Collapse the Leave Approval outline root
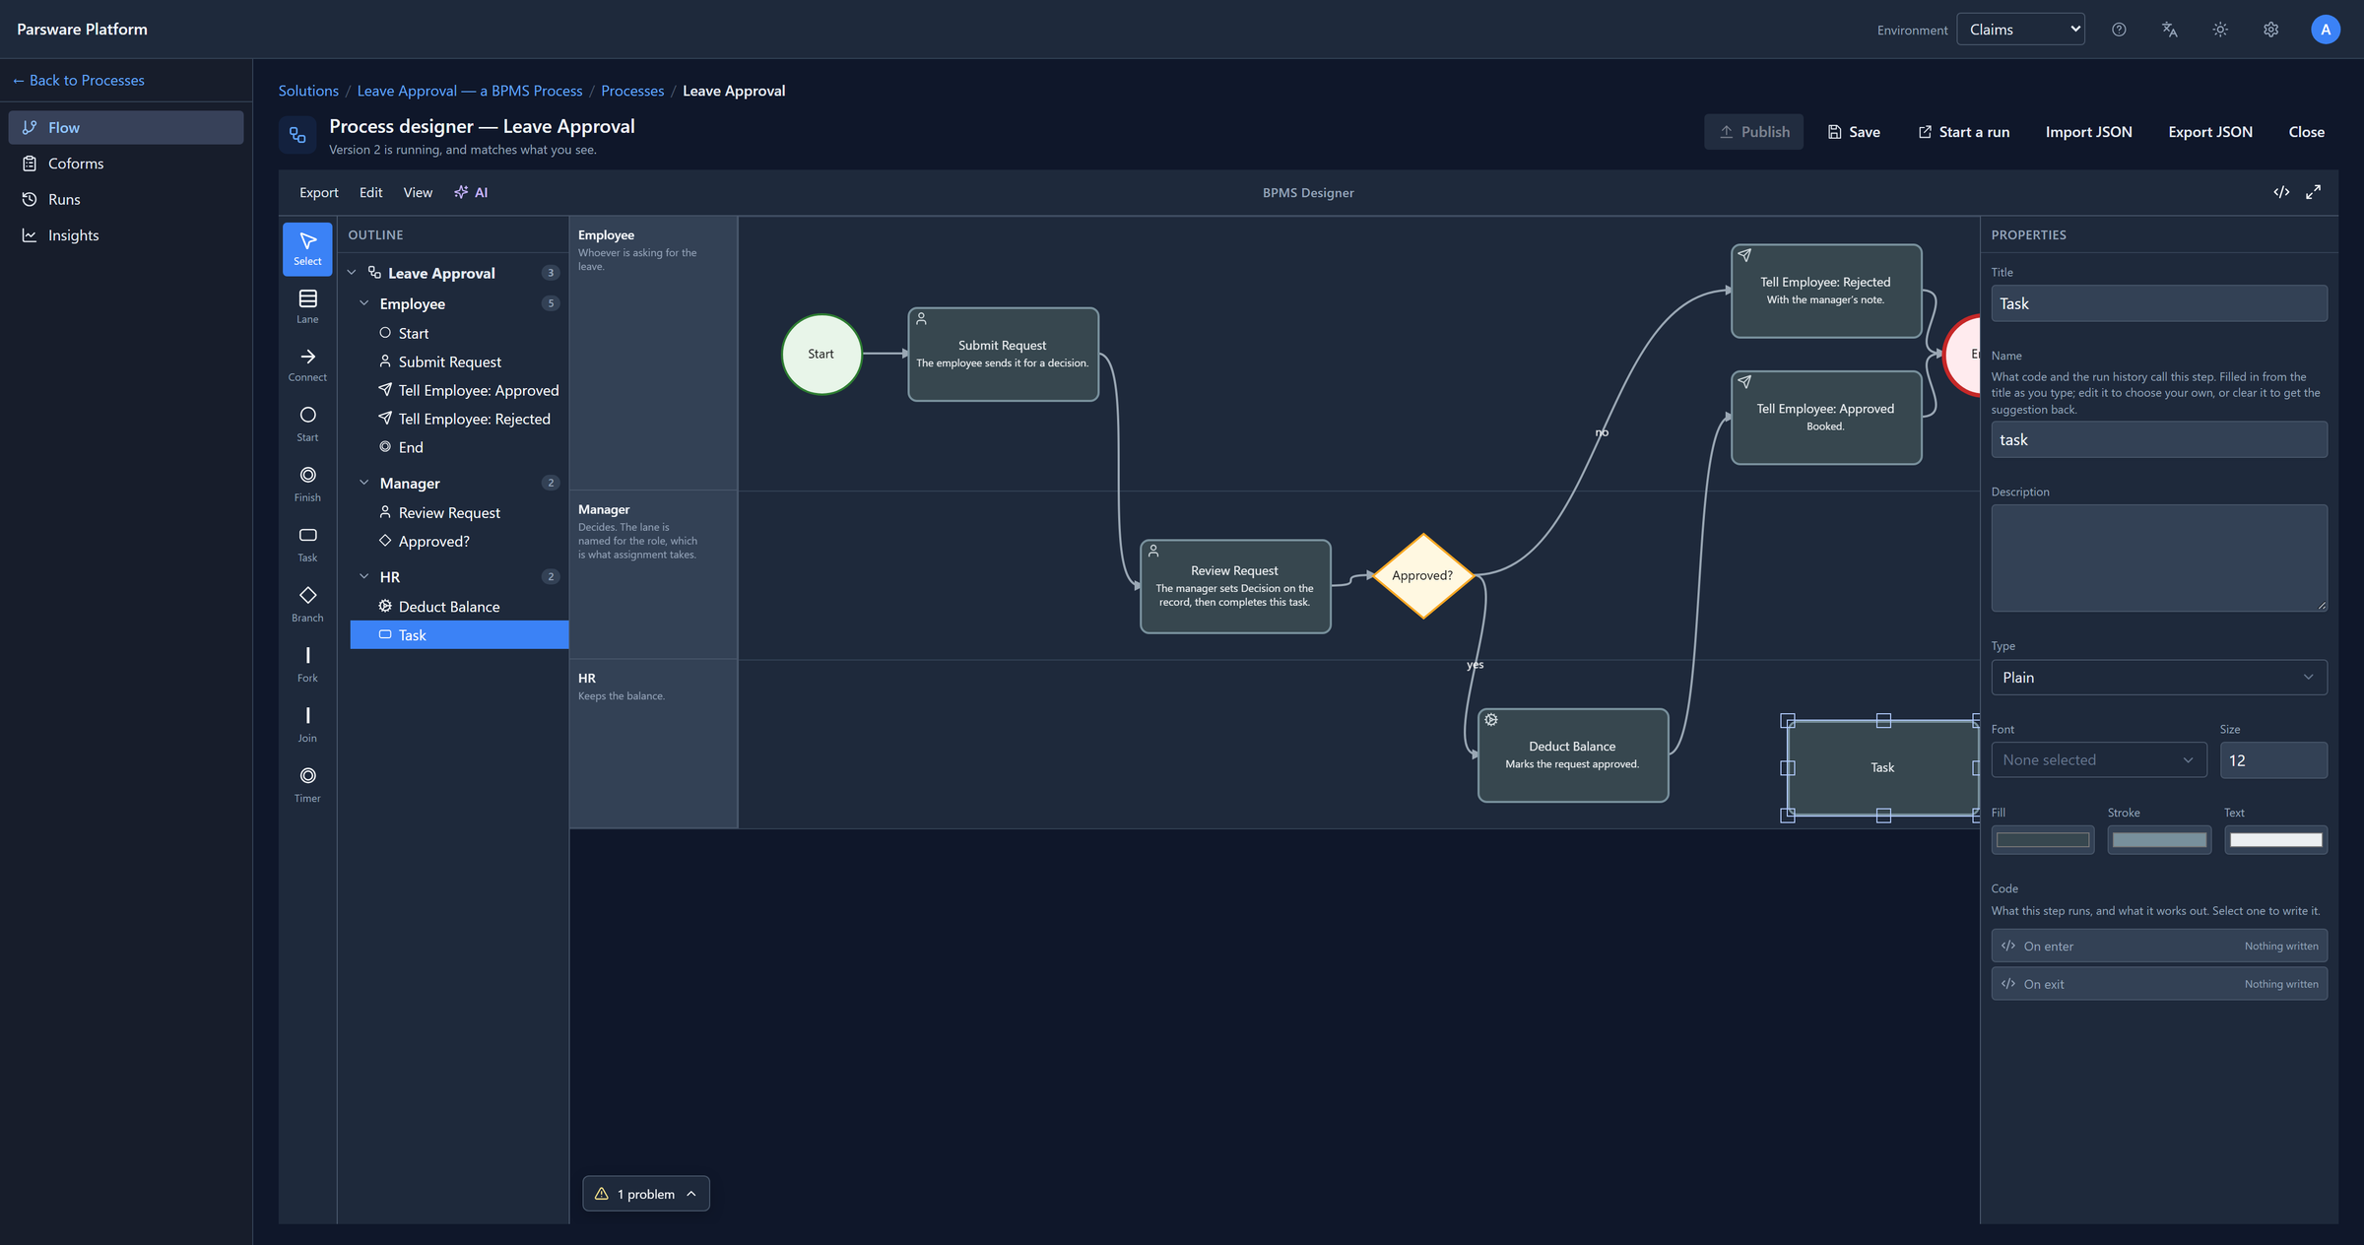 [352, 273]
